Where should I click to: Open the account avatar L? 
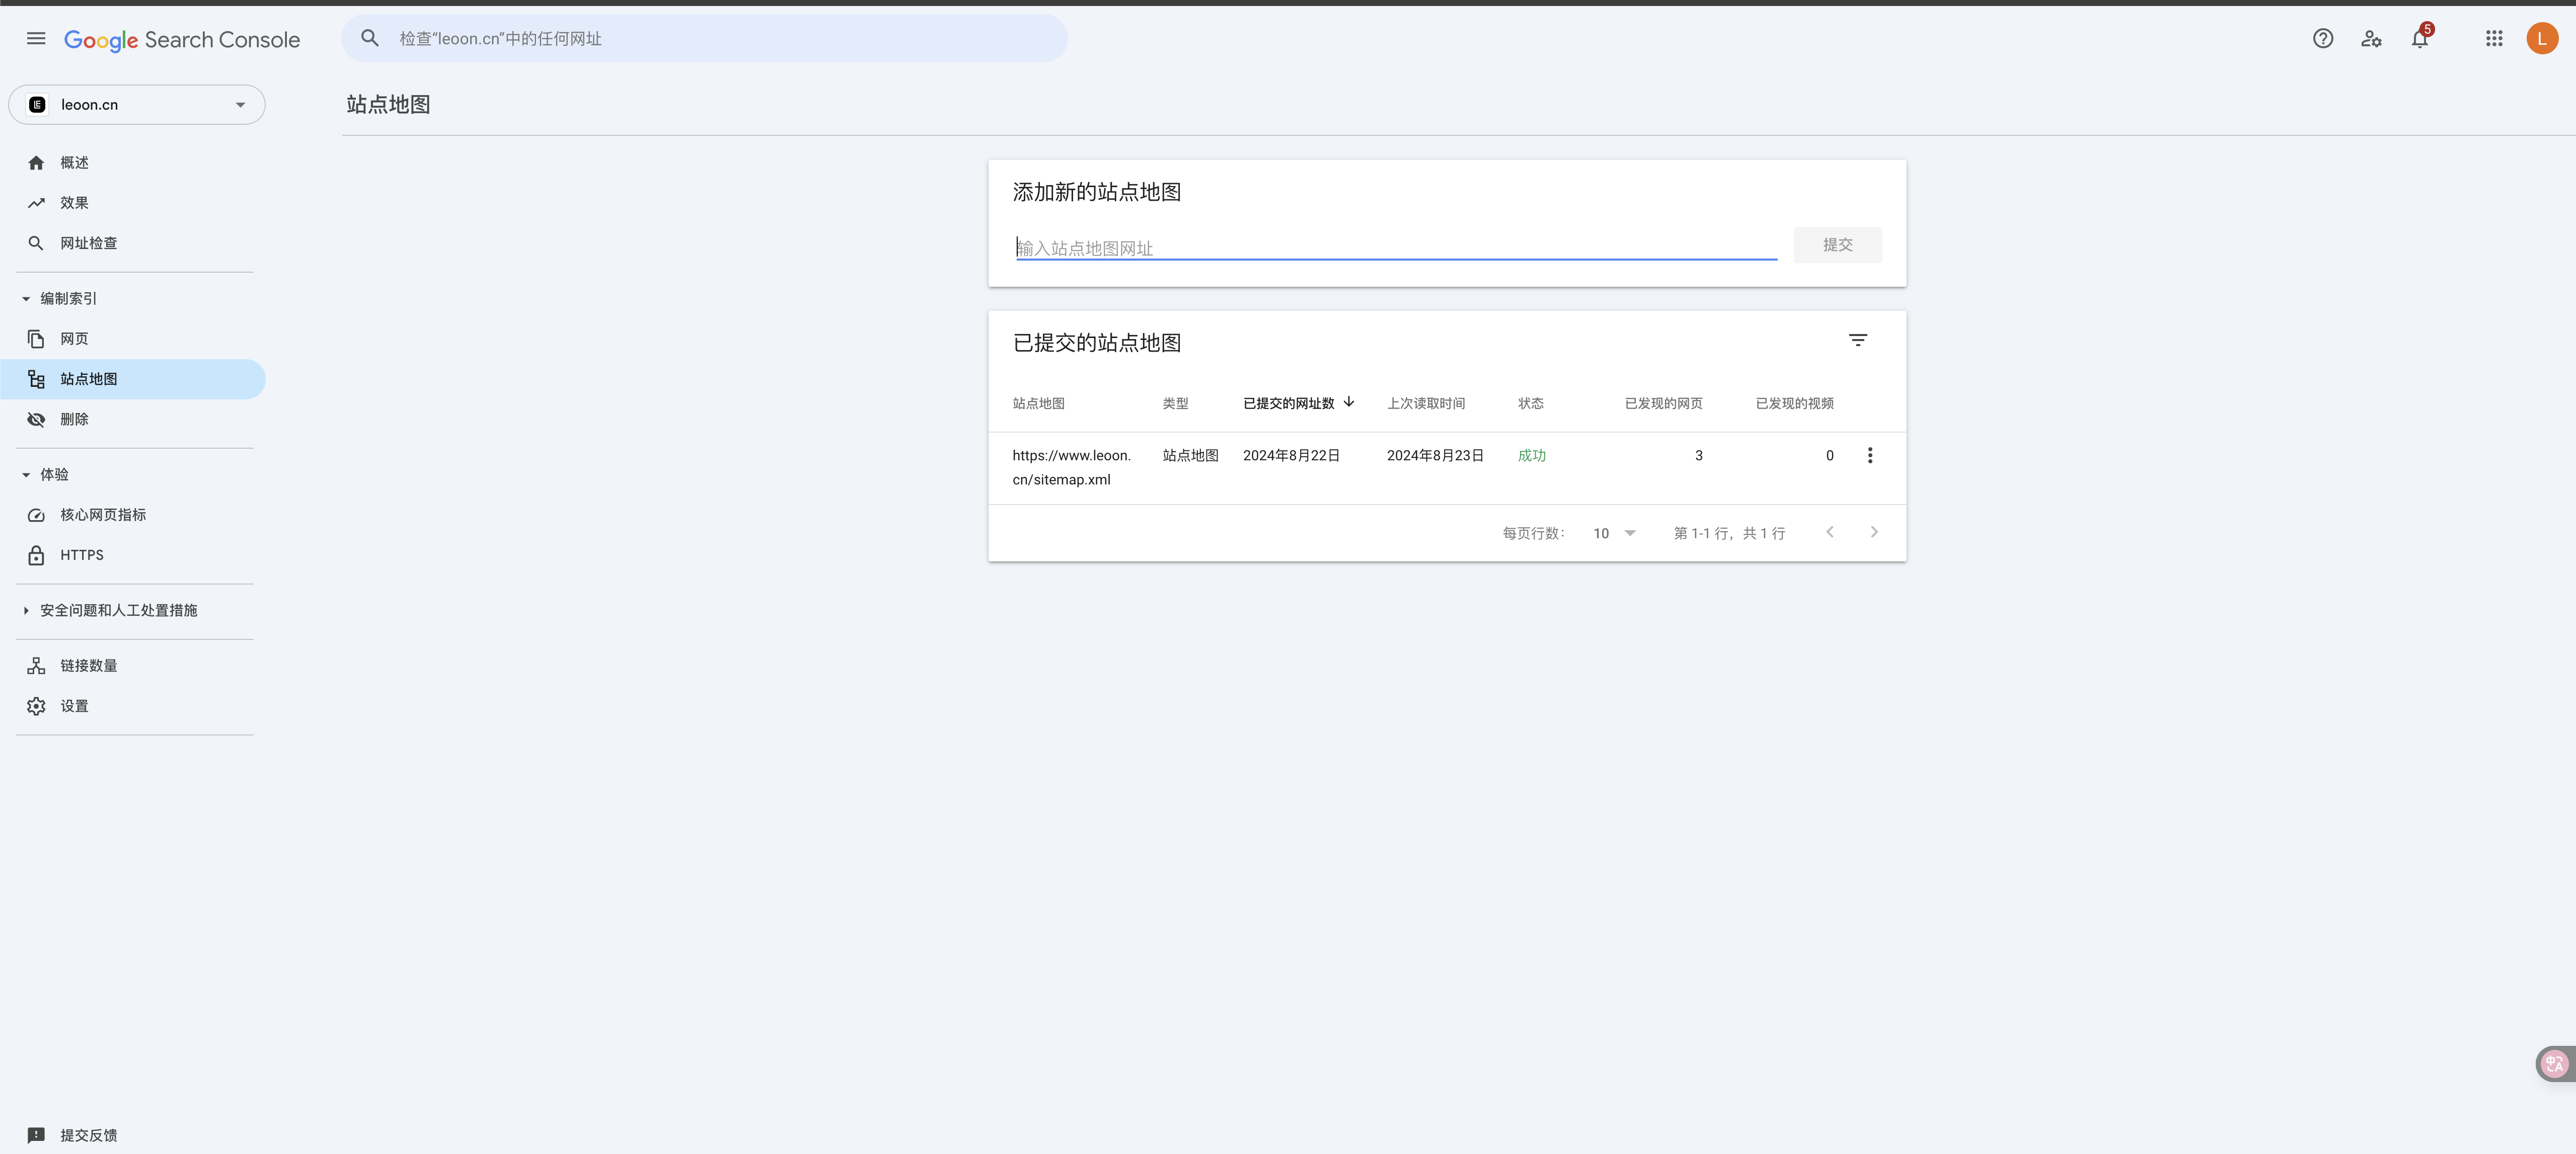click(2542, 39)
